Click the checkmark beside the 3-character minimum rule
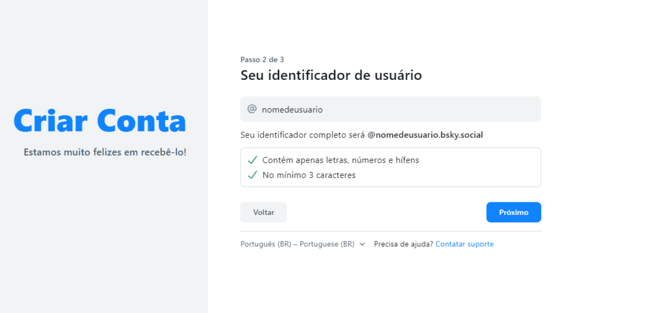The width and height of the screenshot is (645, 313). pyautogui.click(x=252, y=175)
